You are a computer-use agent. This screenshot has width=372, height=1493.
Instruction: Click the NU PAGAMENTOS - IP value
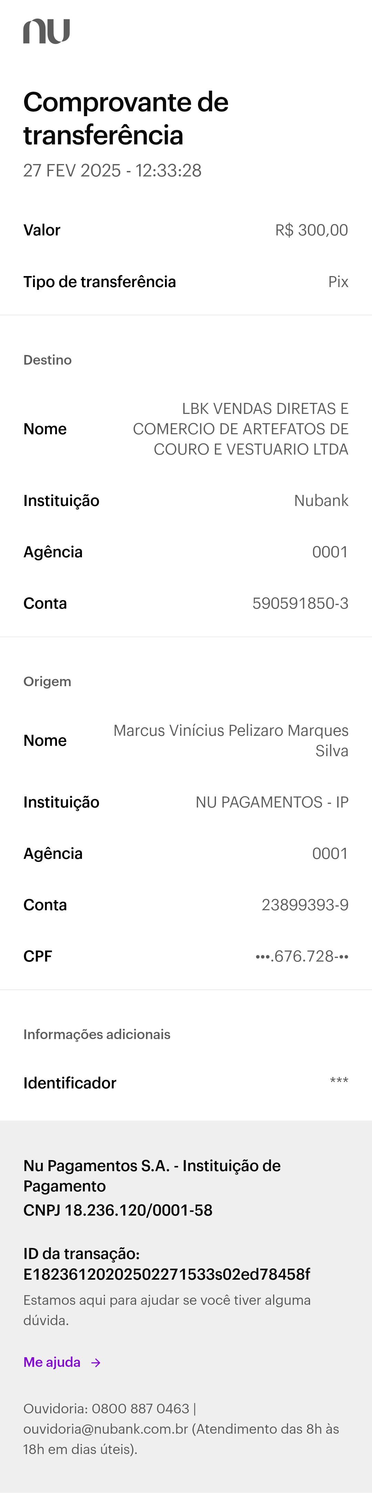click(272, 802)
